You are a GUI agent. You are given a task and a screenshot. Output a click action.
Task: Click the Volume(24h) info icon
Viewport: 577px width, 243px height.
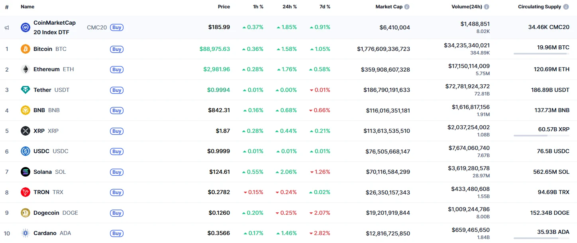487,7
